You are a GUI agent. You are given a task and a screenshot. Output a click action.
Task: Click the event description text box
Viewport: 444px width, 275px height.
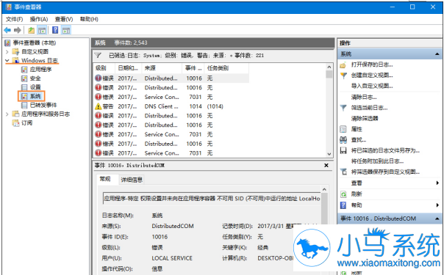click(x=212, y=199)
